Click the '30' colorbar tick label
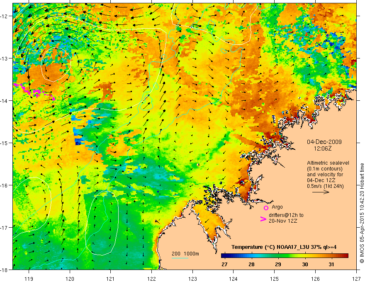Viewport: 365px width, 282px height. click(x=305, y=265)
